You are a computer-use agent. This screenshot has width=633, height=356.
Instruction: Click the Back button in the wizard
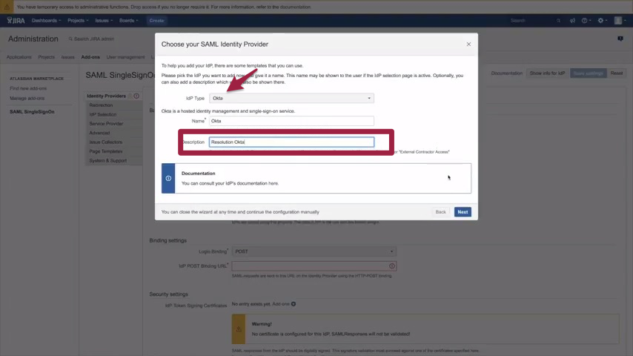(440, 211)
